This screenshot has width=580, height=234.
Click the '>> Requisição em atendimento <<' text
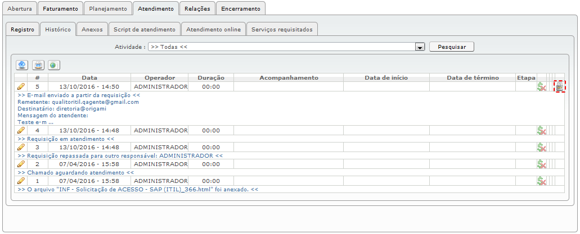tap(66, 139)
